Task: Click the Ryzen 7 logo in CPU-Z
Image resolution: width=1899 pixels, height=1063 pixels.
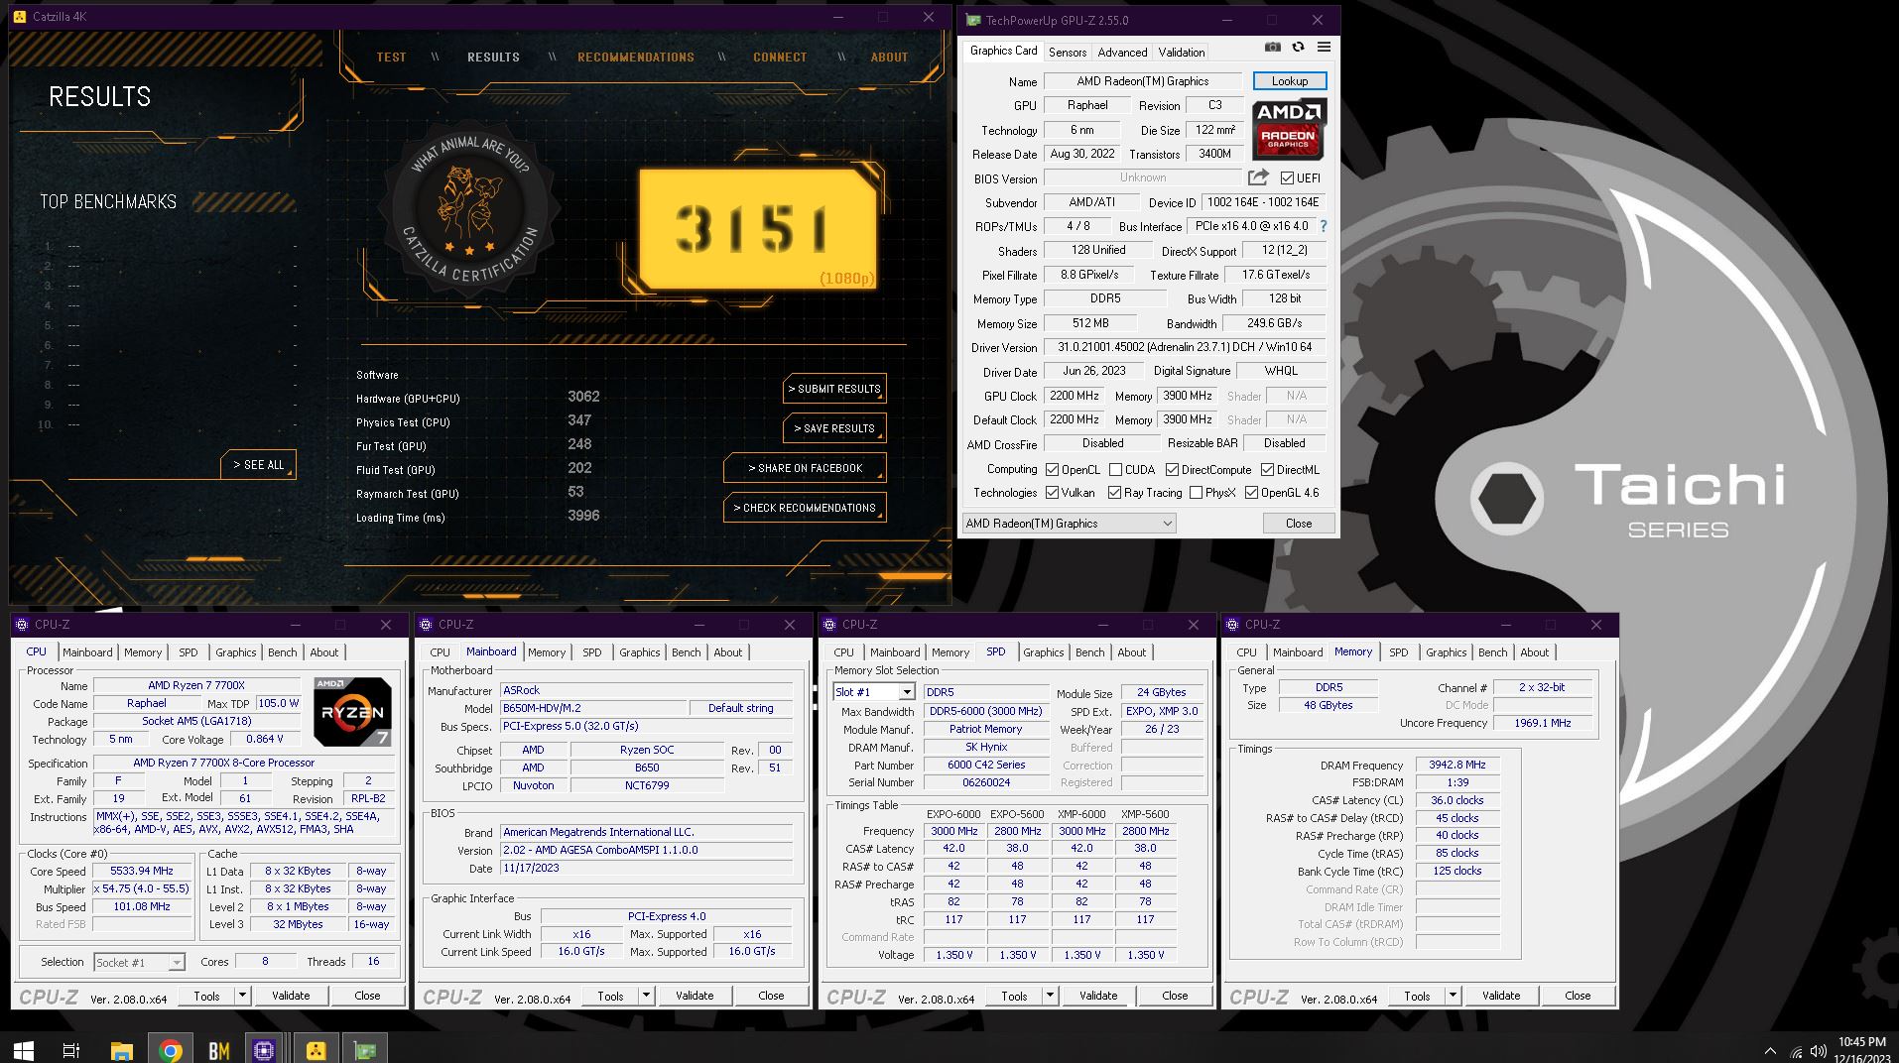Action: click(x=352, y=712)
